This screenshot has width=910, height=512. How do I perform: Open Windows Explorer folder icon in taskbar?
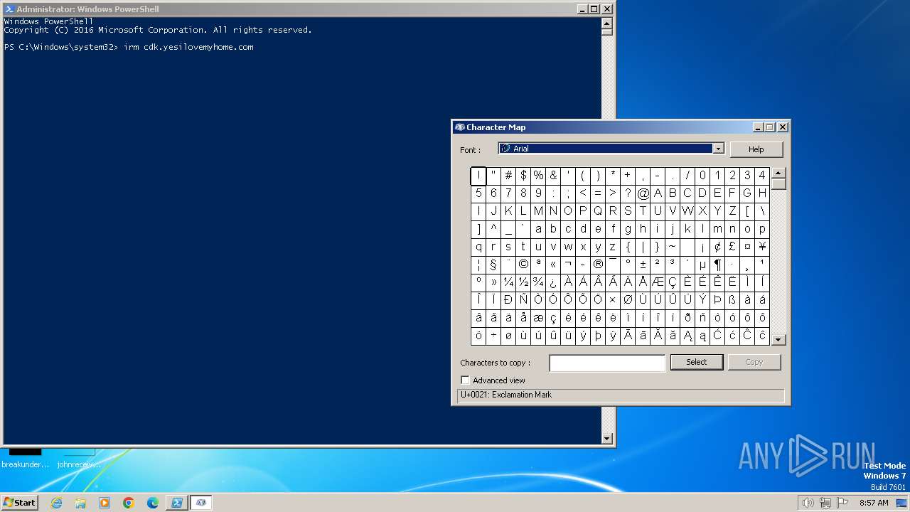(x=80, y=503)
